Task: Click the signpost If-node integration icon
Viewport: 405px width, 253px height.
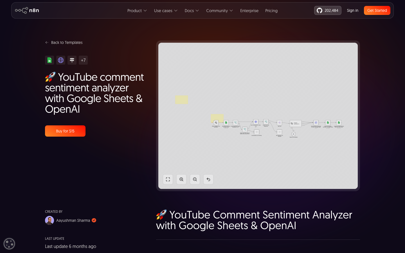Action: (x=72, y=60)
